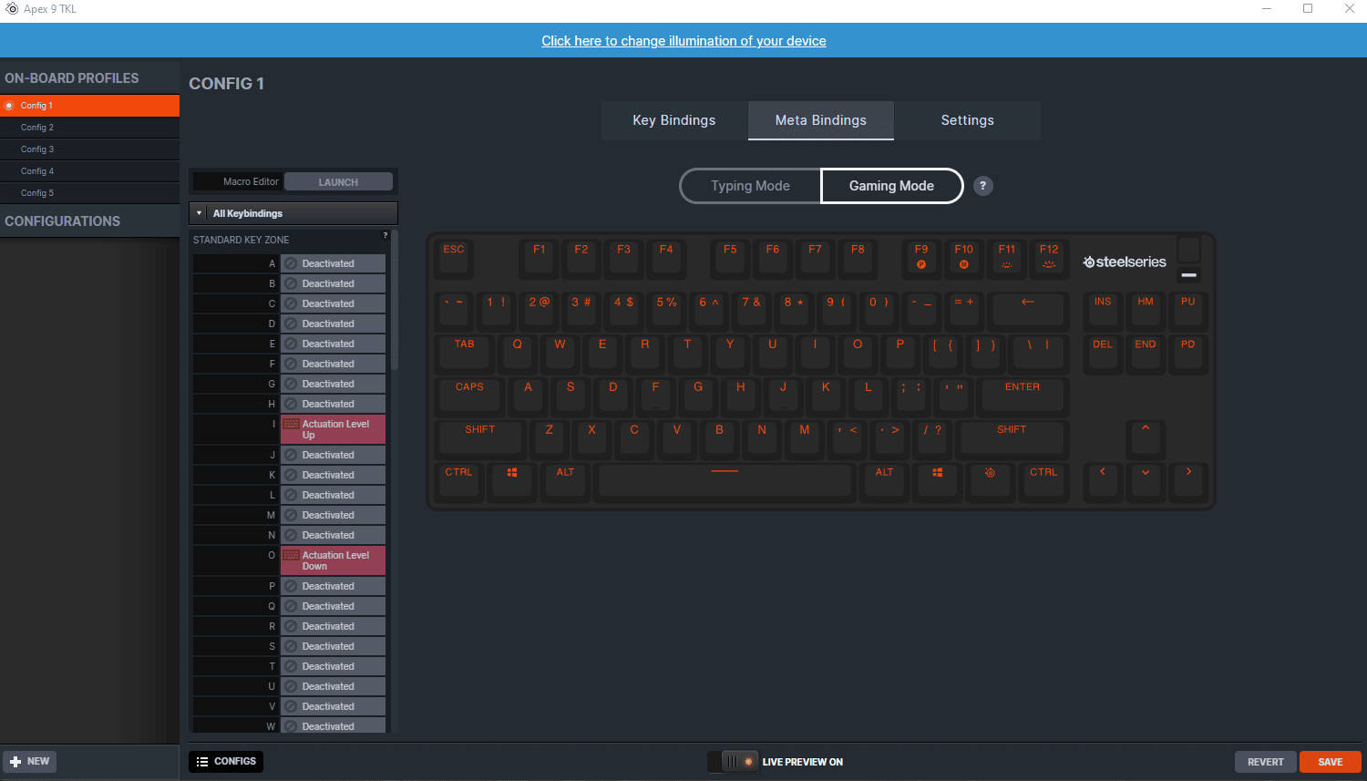Screen dimensions: 1367x781
Task: Select the small OLED bar key under the media roller
Action: click(x=1189, y=274)
